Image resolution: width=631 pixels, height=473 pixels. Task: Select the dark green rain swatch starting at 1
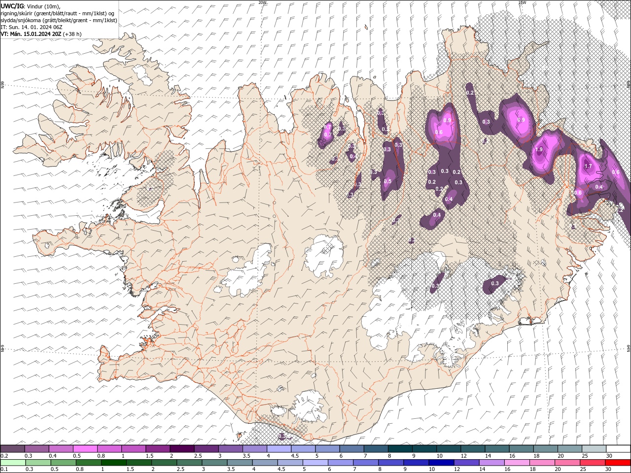113,463
